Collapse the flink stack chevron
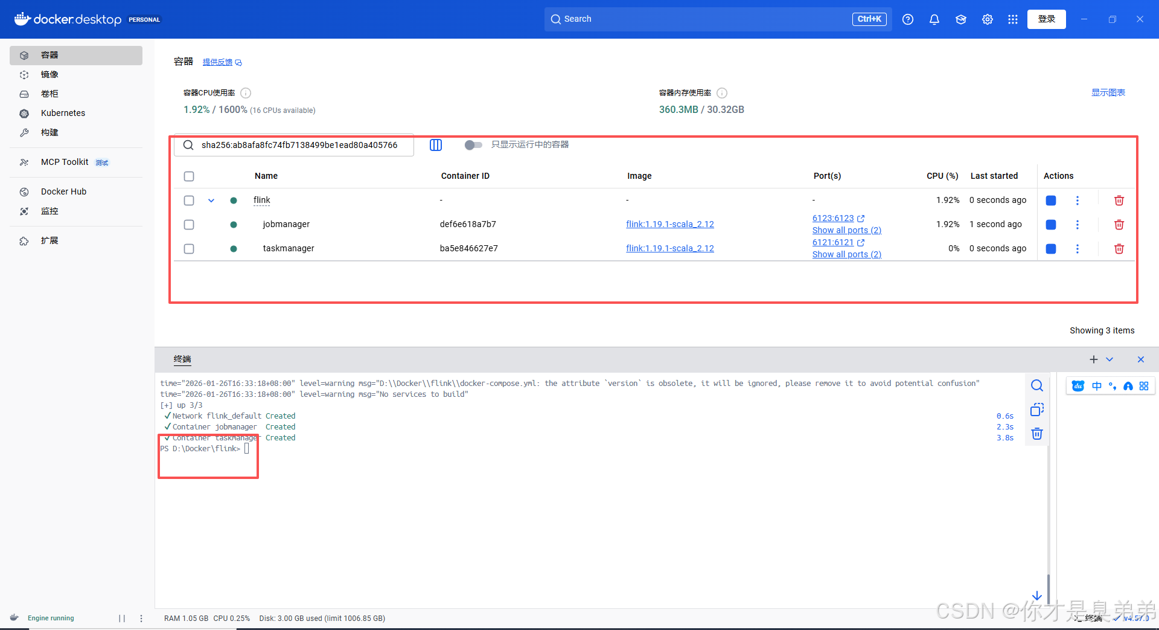The width and height of the screenshot is (1159, 630). point(211,201)
